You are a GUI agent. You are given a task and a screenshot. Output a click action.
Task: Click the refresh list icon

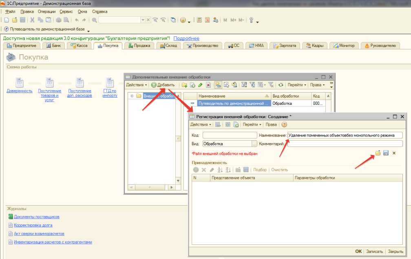point(281,85)
